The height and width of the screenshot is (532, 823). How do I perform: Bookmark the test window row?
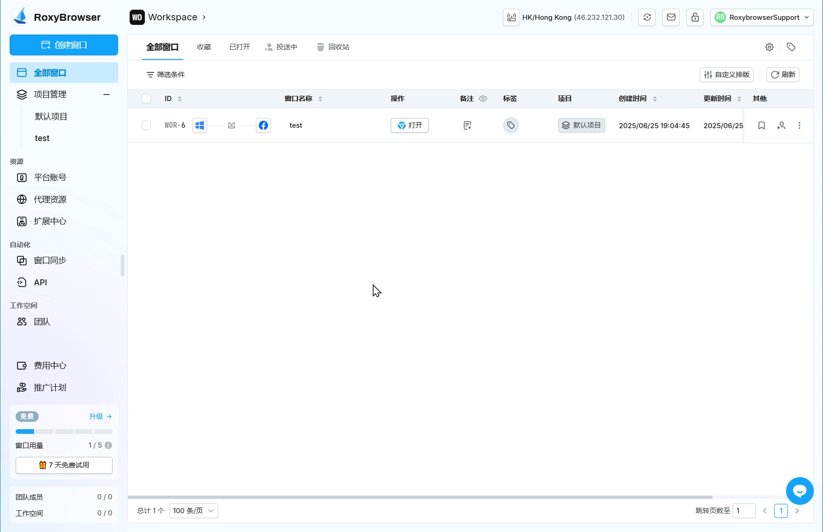click(762, 125)
